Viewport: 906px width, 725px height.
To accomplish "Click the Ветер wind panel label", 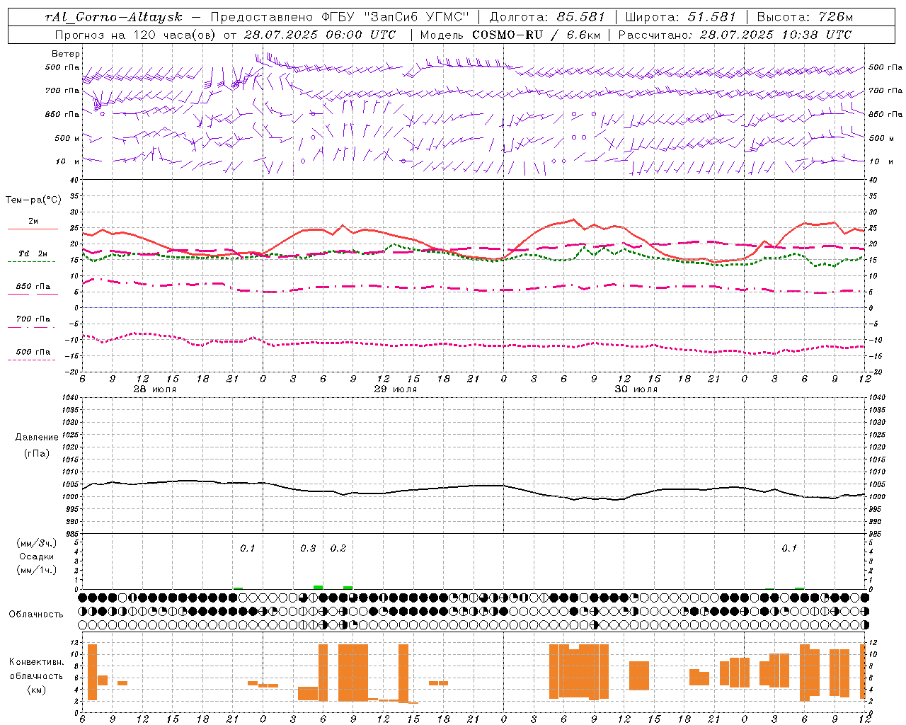I will (x=66, y=54).
